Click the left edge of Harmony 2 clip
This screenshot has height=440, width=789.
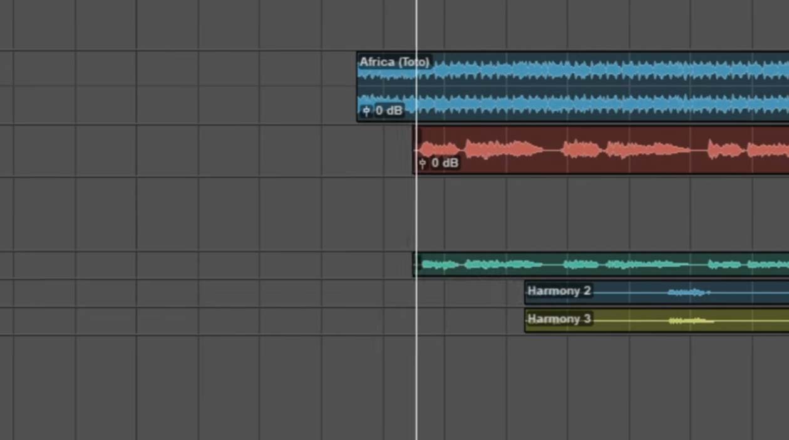[525, 292]
